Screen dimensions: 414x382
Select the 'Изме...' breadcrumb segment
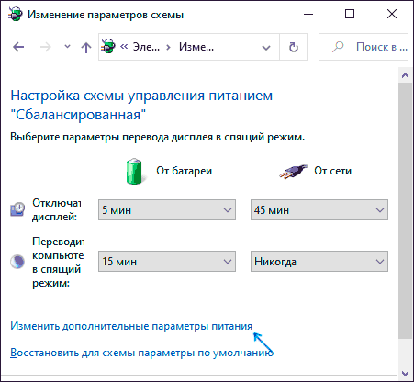coord(196,47)
